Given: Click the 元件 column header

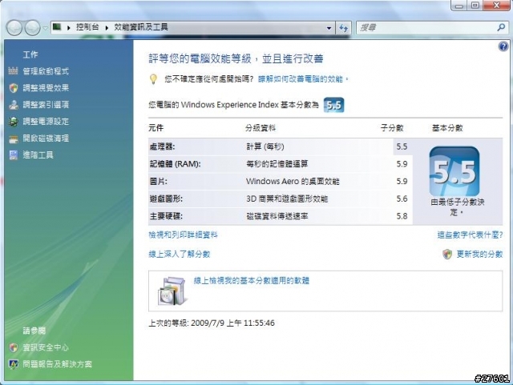Looking at the screenshot, I should 156,128.
